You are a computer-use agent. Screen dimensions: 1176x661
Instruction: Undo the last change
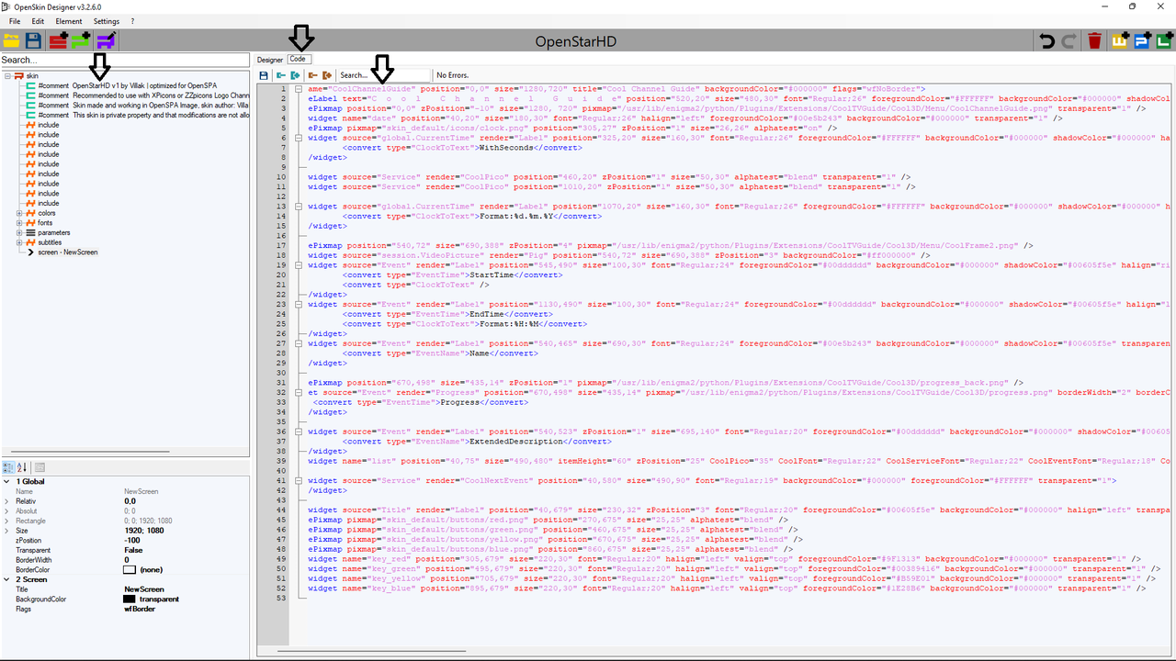(1046, 40)
